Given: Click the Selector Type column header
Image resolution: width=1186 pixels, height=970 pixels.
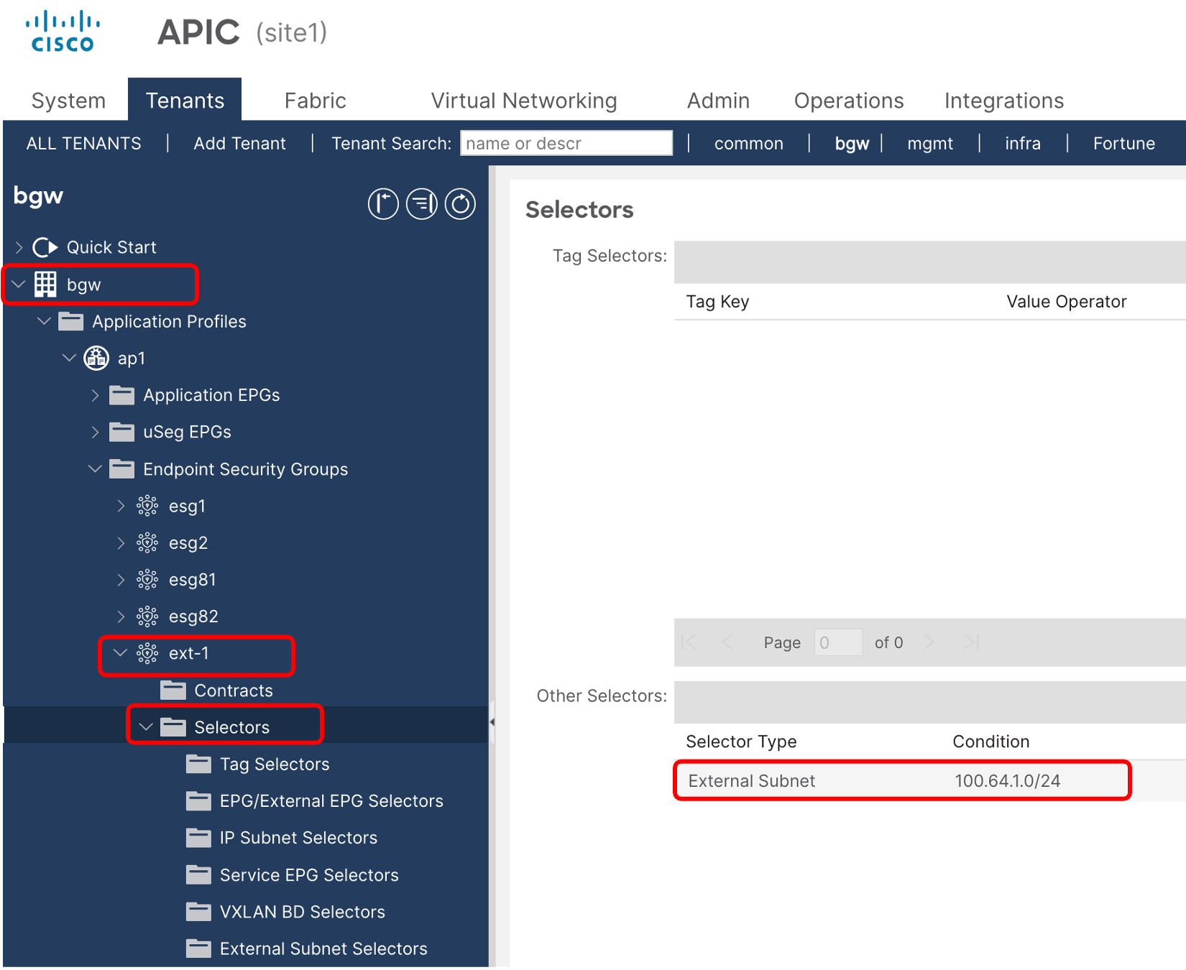Looking at the screenshot, I should (x=741, y=742).
